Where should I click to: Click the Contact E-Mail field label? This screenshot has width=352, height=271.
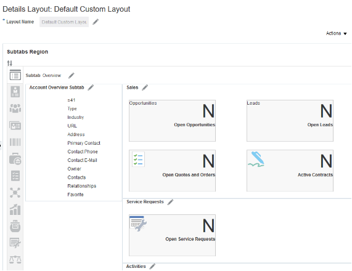pos(82,160)
